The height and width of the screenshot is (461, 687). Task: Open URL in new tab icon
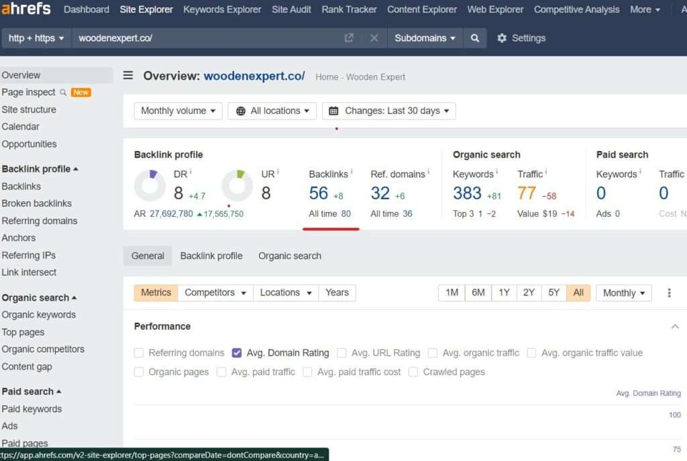click(349, 38)
